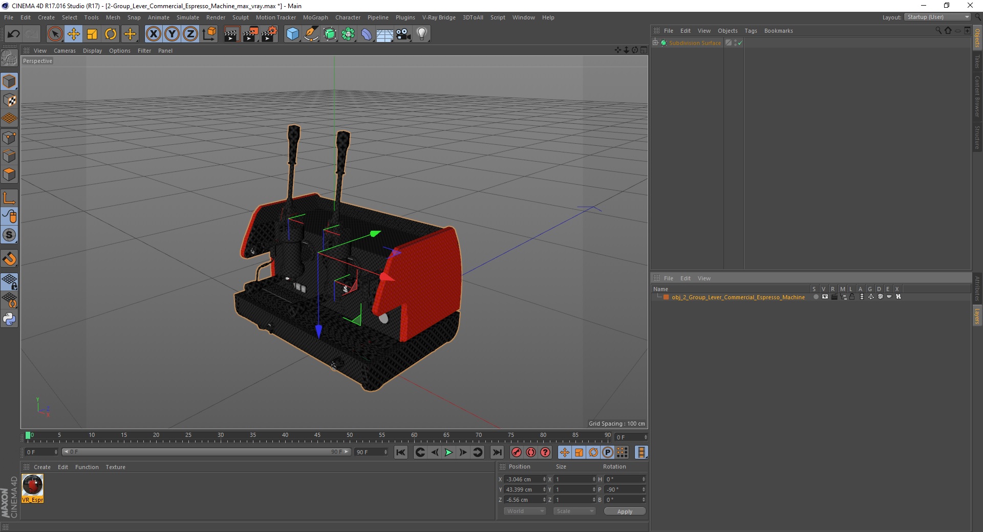Enable Edges mode
Viewport: 983px width, 532px height.
click(x=9, y=156)
